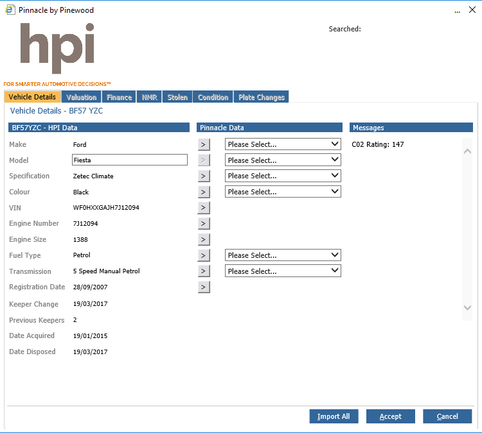Open the Fuel Type Pinnacle Data dropdown
This screenshot has height=433, width=482.
pos(283,255)
